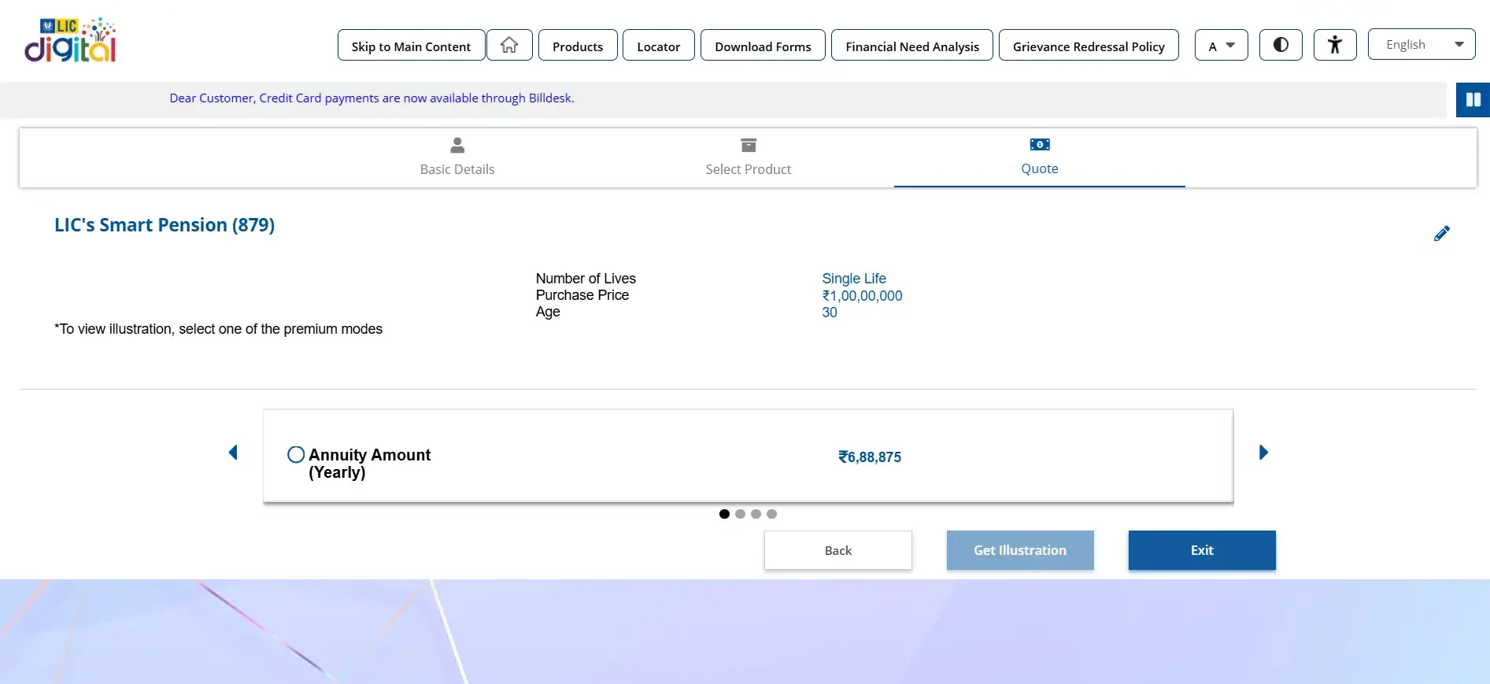Click the Get Illustration button
The image size is (1490, 684).
[x=1020, y=550]
